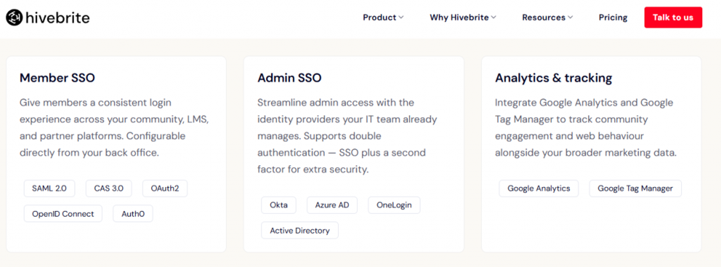Click the Analytics & tracking heading
The image size is (721, 267).
coord(554,78)
